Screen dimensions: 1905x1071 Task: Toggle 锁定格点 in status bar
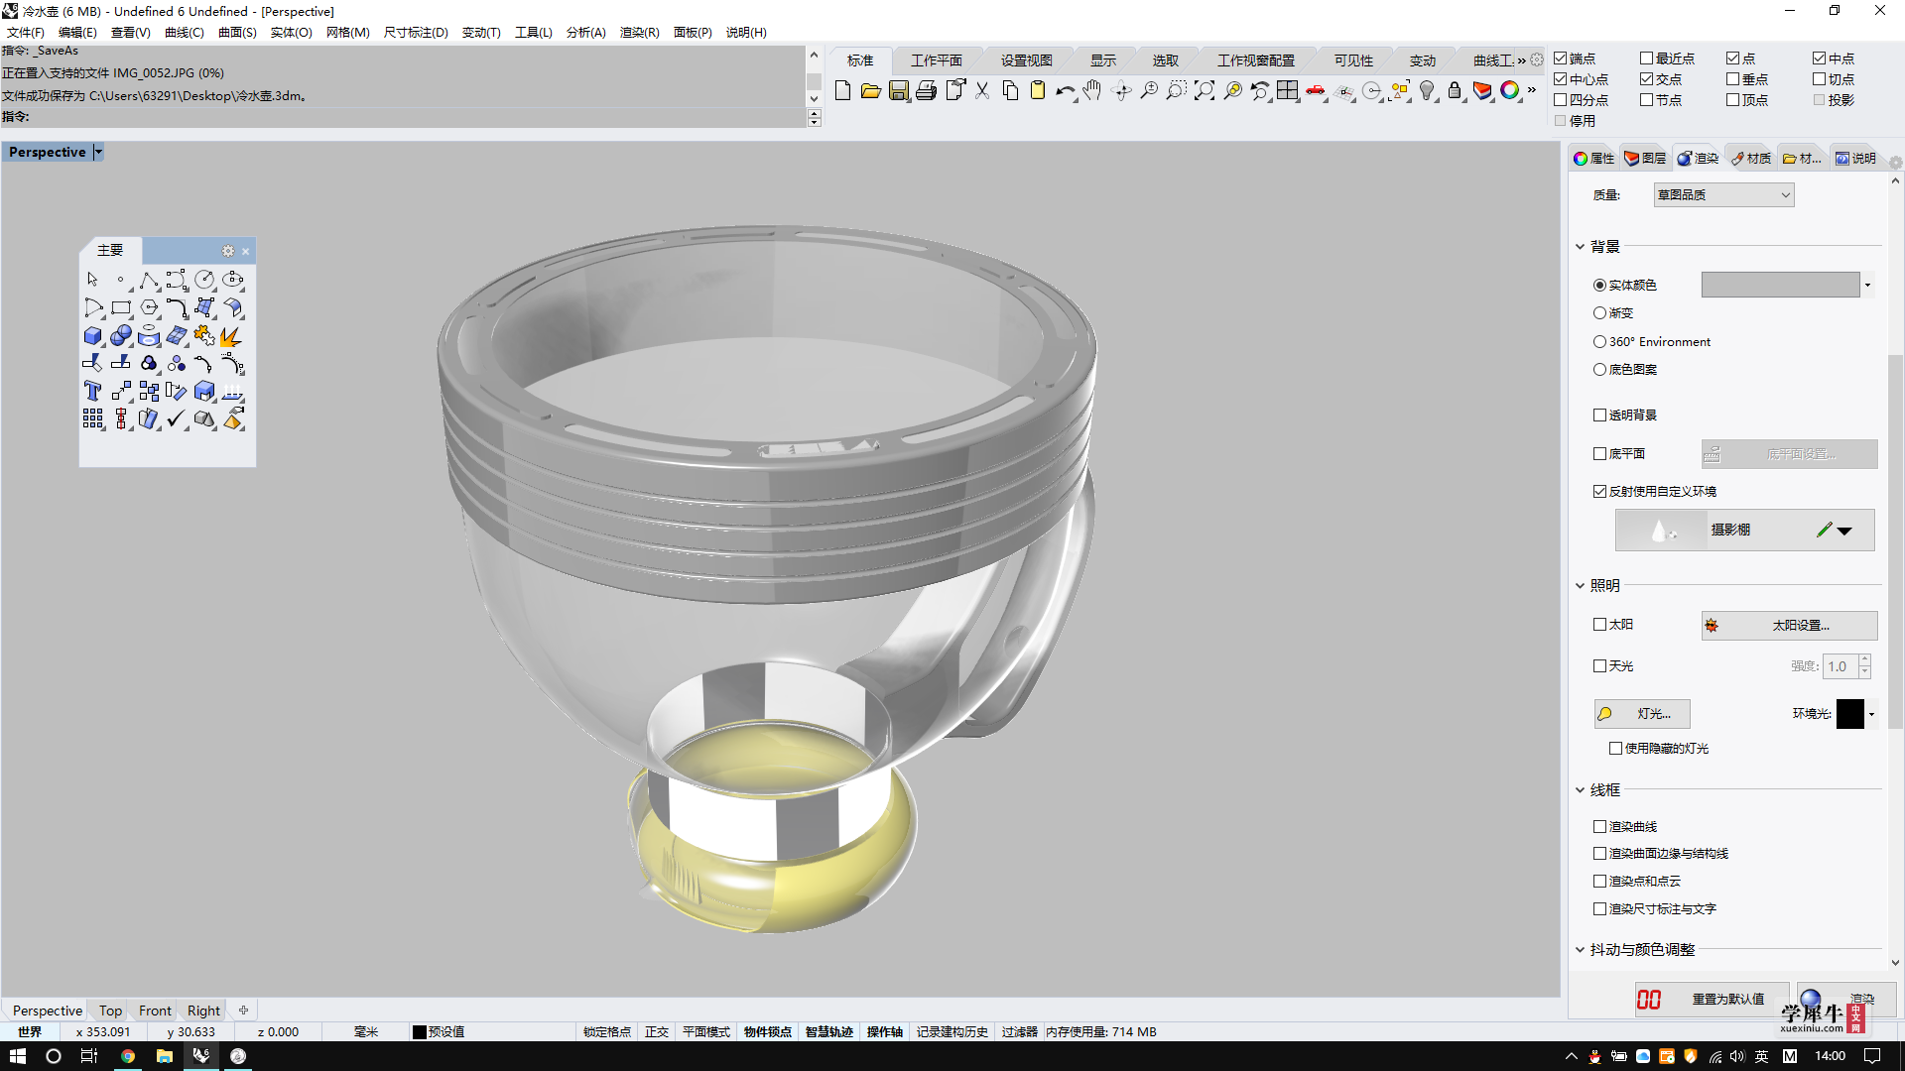(606, 1032)
